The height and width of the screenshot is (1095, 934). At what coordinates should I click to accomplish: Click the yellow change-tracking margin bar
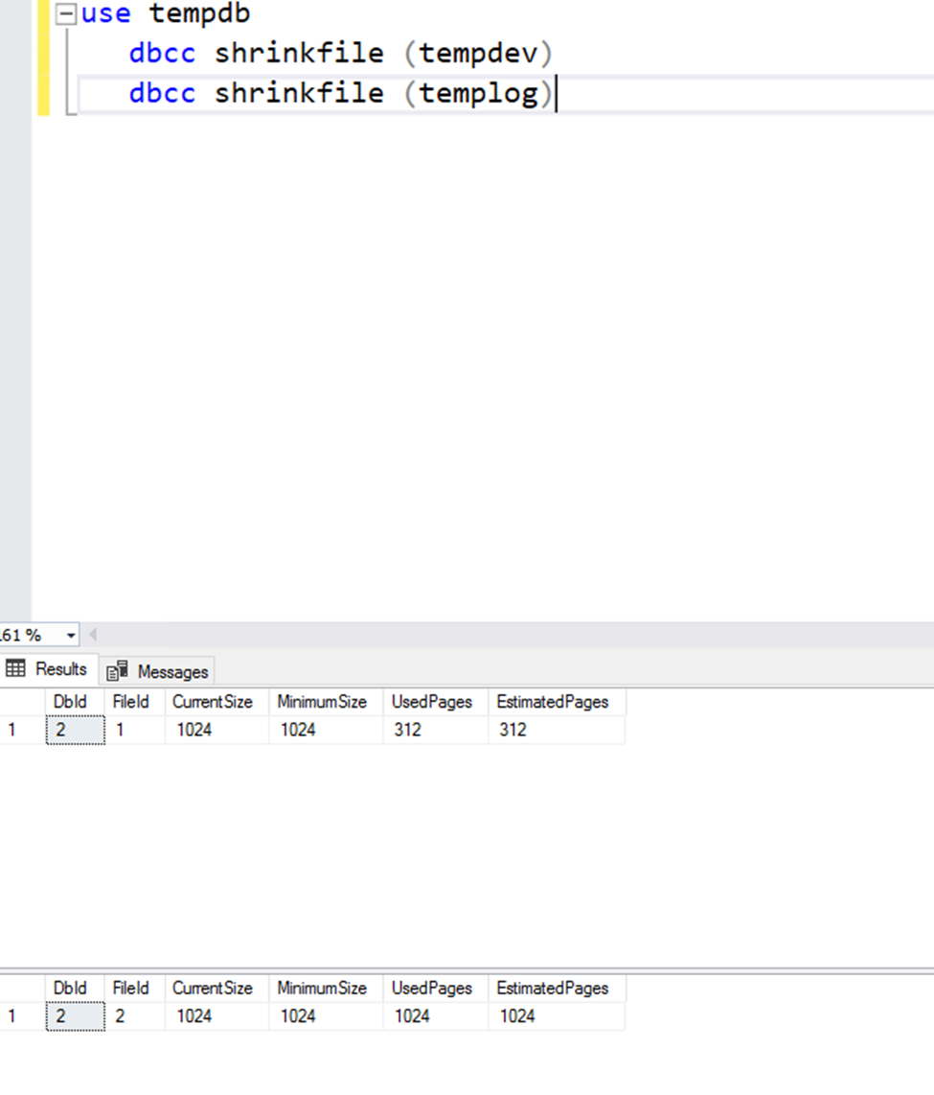click(42, 58)
